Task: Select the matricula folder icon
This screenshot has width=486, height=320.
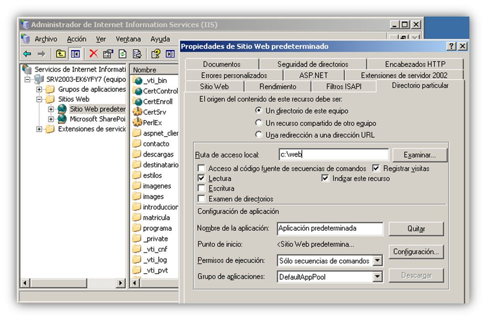Action: (x=137, y=217)
